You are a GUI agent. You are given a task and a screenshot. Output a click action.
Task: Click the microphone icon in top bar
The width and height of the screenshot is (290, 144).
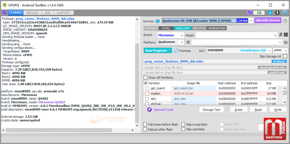pyautogui.click(x=277, y=13)
